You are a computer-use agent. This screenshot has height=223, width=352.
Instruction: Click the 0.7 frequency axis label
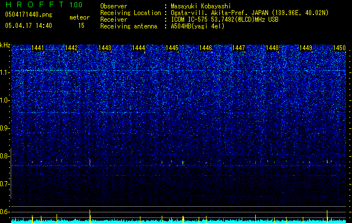[4, 184]
